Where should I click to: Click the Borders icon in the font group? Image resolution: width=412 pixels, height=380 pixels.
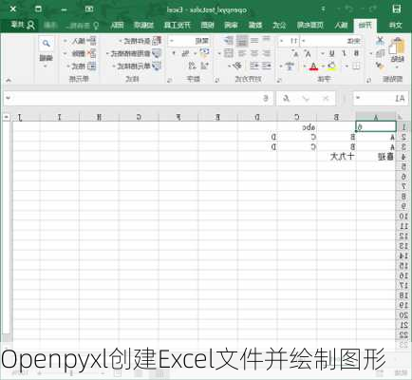tap(356, 66)
